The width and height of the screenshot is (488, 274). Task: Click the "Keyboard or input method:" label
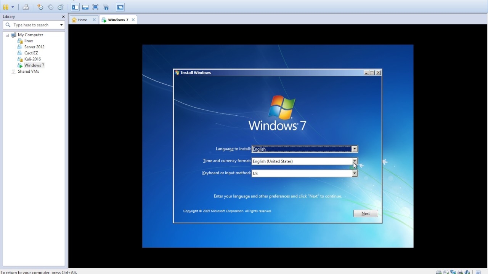[226, 173]
